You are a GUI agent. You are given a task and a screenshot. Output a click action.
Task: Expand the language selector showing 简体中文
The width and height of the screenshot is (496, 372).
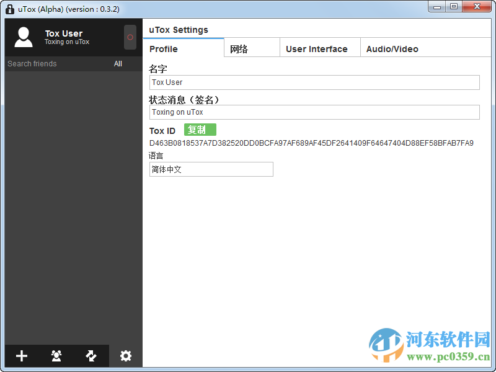pyautogui.click(x=211, y=169)
